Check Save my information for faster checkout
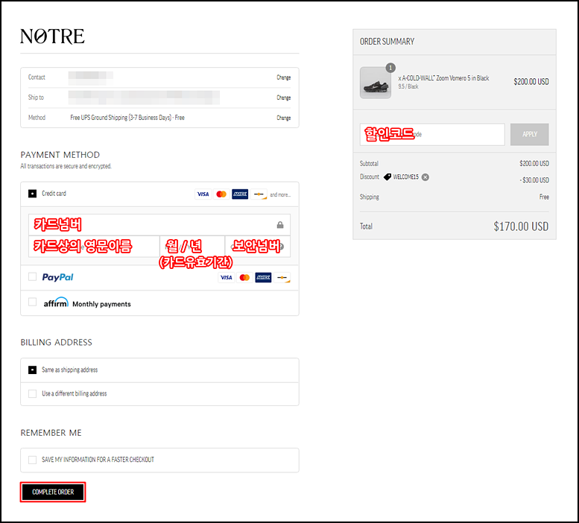Viewport: 579px width, 523px height. [33, 460]
